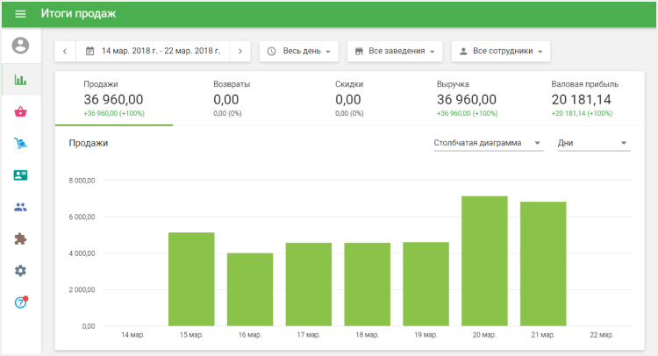Open the puzzle piece integrations icon
658x356 pixels.
[20, 239]
